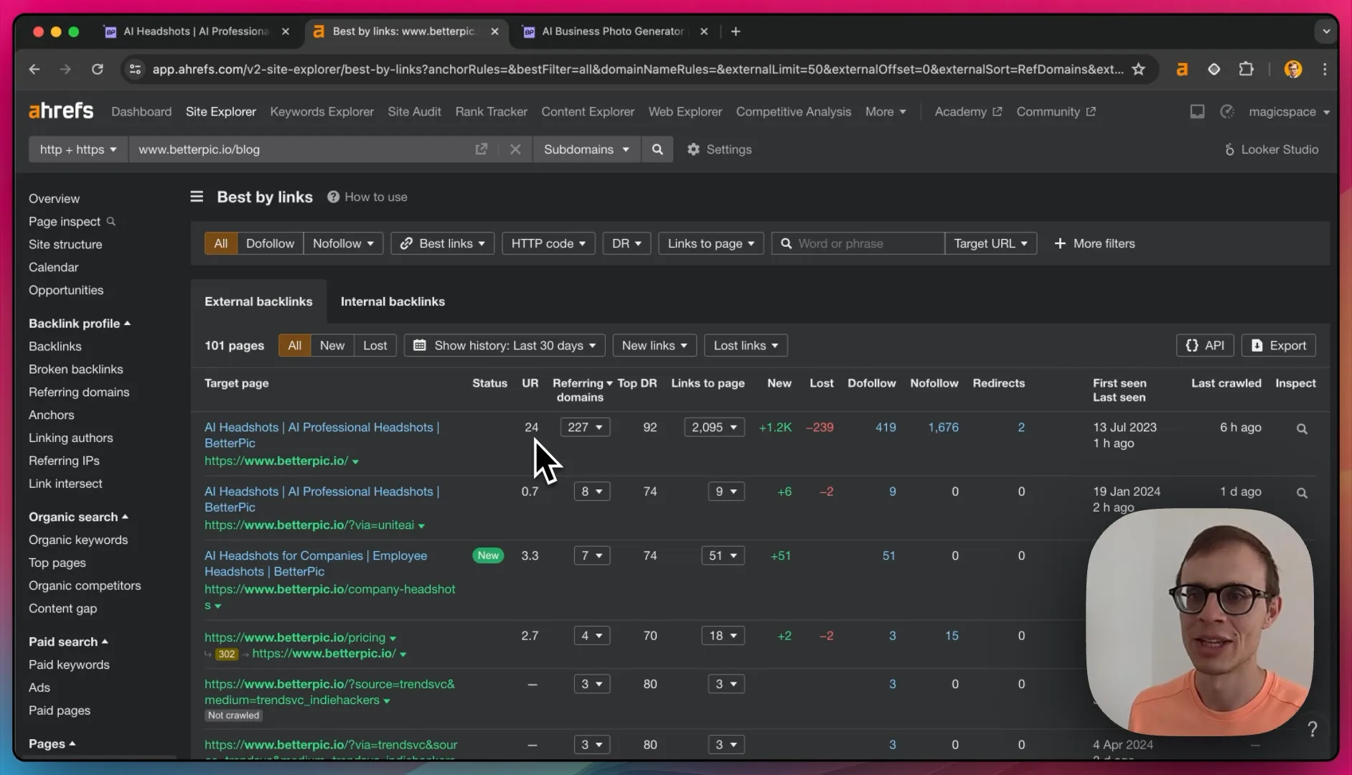Click the monitor icon next to magicspace
The height and width of the screenshot is (775, 1352).
[x=1197, y=111]
